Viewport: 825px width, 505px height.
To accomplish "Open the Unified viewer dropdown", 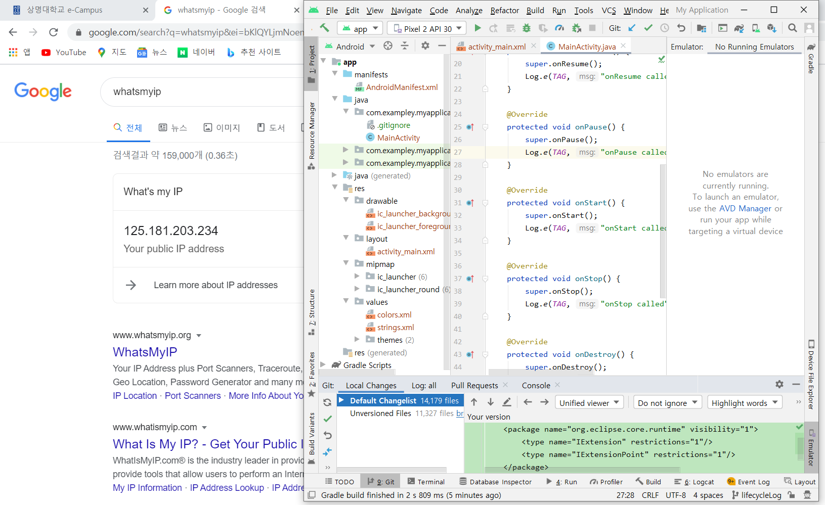I will click(x=589, y=403).
